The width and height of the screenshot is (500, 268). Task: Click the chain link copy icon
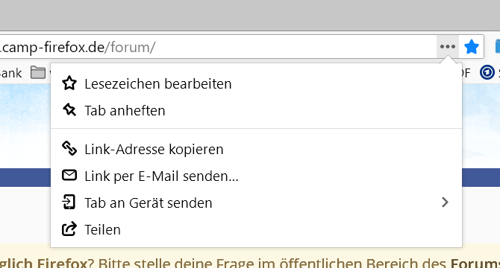69,149
